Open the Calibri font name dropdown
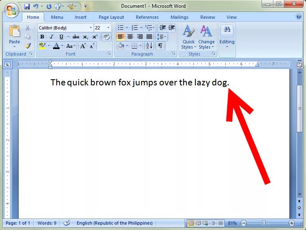This screenshot has width=306, height=230. [x=91, y=28]
